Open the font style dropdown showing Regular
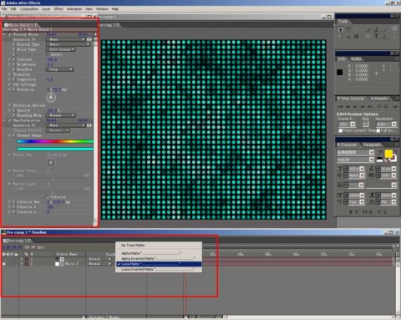 (x=355, y=160)
